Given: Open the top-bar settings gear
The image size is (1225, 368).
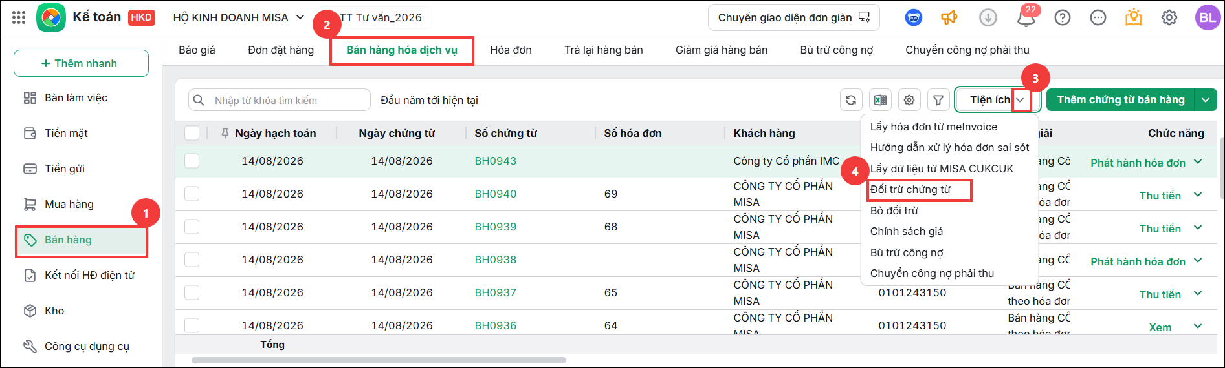Looking at the screenshot, I should [1169, 18].
